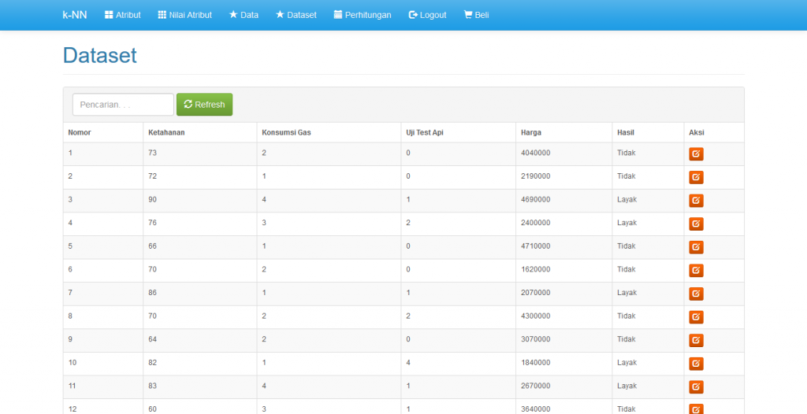
Task: Click the Harga column header
Action: click(531, 133)
